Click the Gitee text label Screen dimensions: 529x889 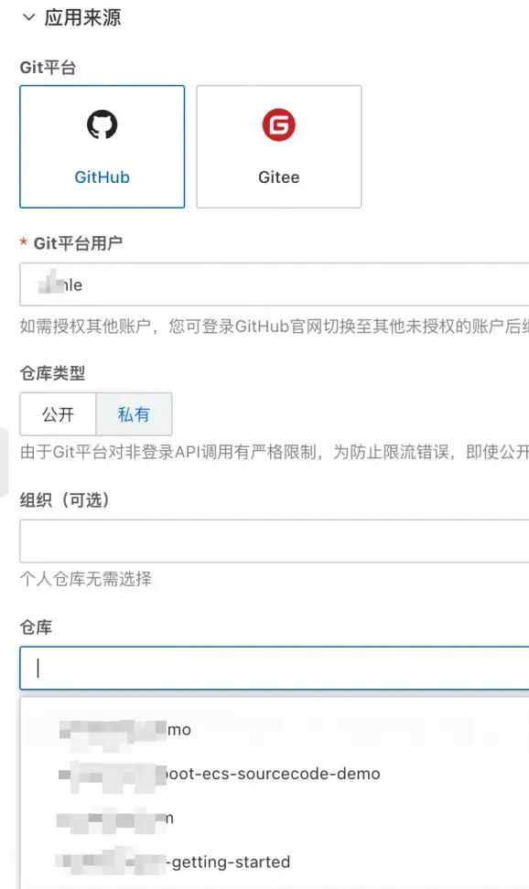point(279,177)
